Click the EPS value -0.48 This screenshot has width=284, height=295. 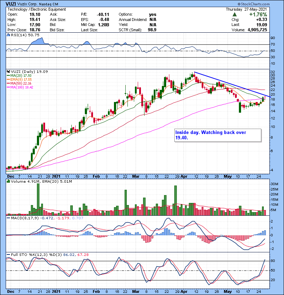[104, 20]
